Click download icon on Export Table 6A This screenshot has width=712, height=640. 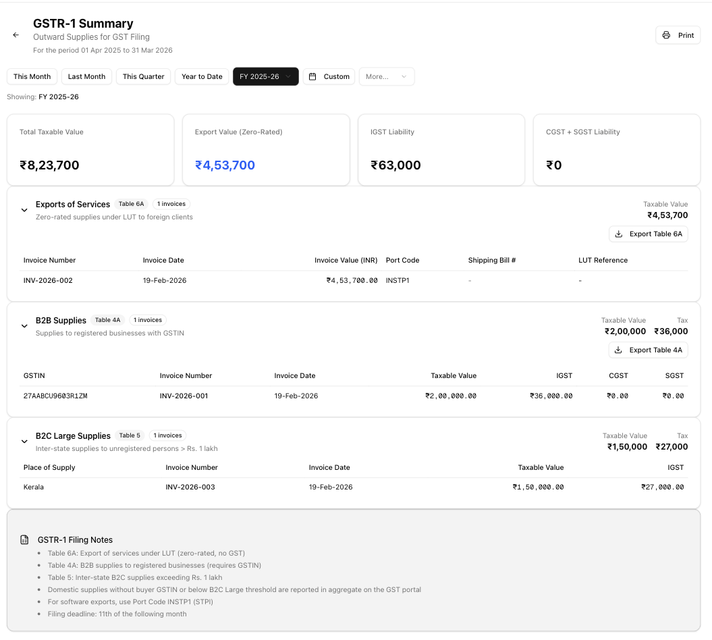pyautogui.click(x=619, y=234)
